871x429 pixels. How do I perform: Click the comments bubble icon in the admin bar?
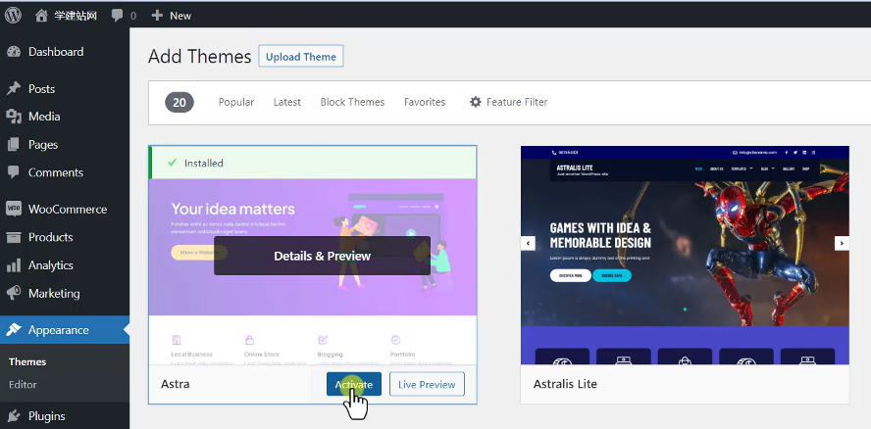118,16
